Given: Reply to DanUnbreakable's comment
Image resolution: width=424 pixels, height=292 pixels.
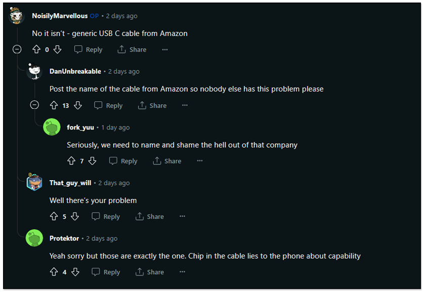Looking at the screenshot, I should tap(108, 105).
